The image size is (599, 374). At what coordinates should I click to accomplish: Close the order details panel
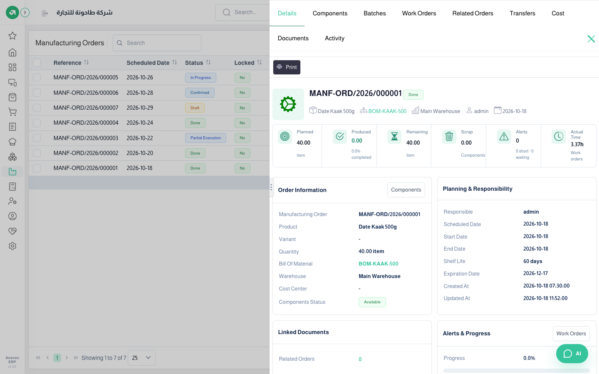click(x=591, y=39)
